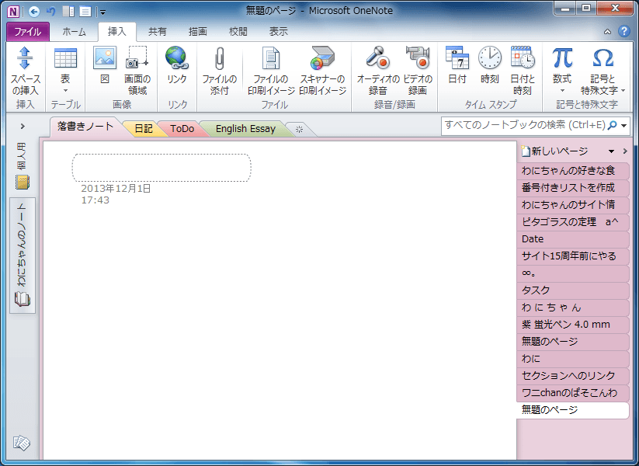Open page 番号付きリストを作成

(x=572, y=187)
